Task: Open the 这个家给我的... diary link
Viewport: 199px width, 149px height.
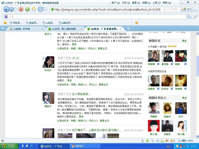Action: click(81, 94)
